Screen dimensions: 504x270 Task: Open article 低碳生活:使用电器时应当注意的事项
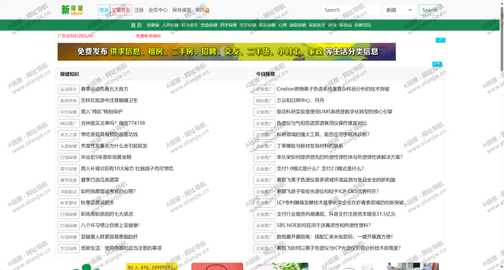[121, 248]
